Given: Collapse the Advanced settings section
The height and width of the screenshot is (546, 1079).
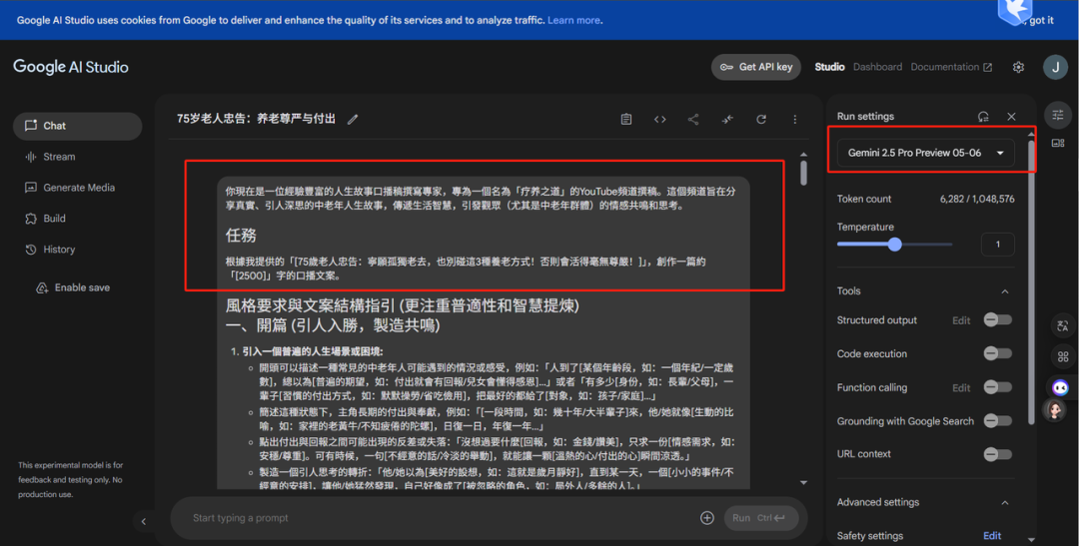Looking at the screenshot, I should (1005, 503).
